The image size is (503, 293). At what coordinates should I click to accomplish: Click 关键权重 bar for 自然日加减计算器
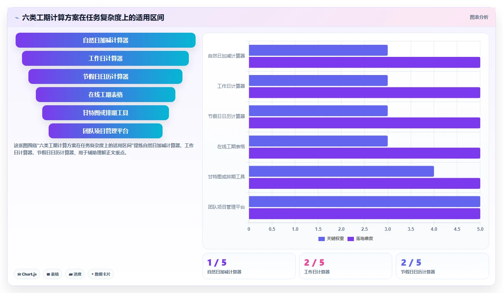point(318,50)
